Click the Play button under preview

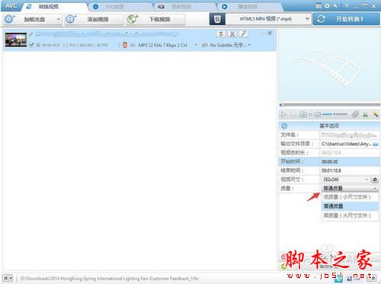point(283,115)
